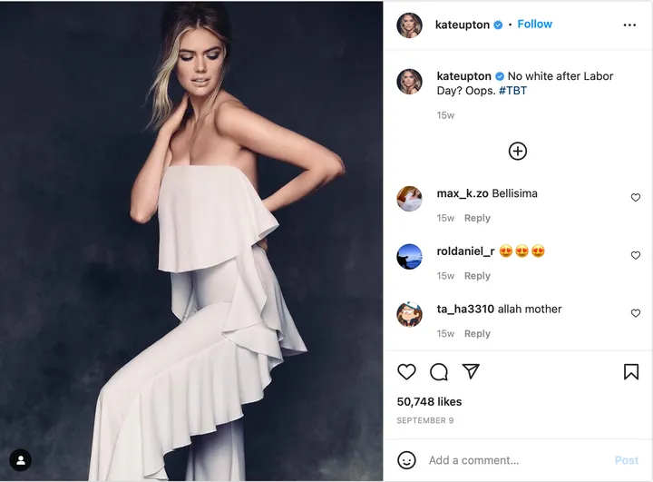
Task: Reply to the roldaniel_r comment
Action: coord(477,276)
